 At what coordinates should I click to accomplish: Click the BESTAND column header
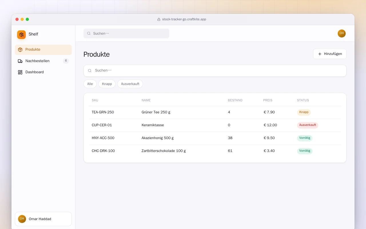click(x=235, y=100)
